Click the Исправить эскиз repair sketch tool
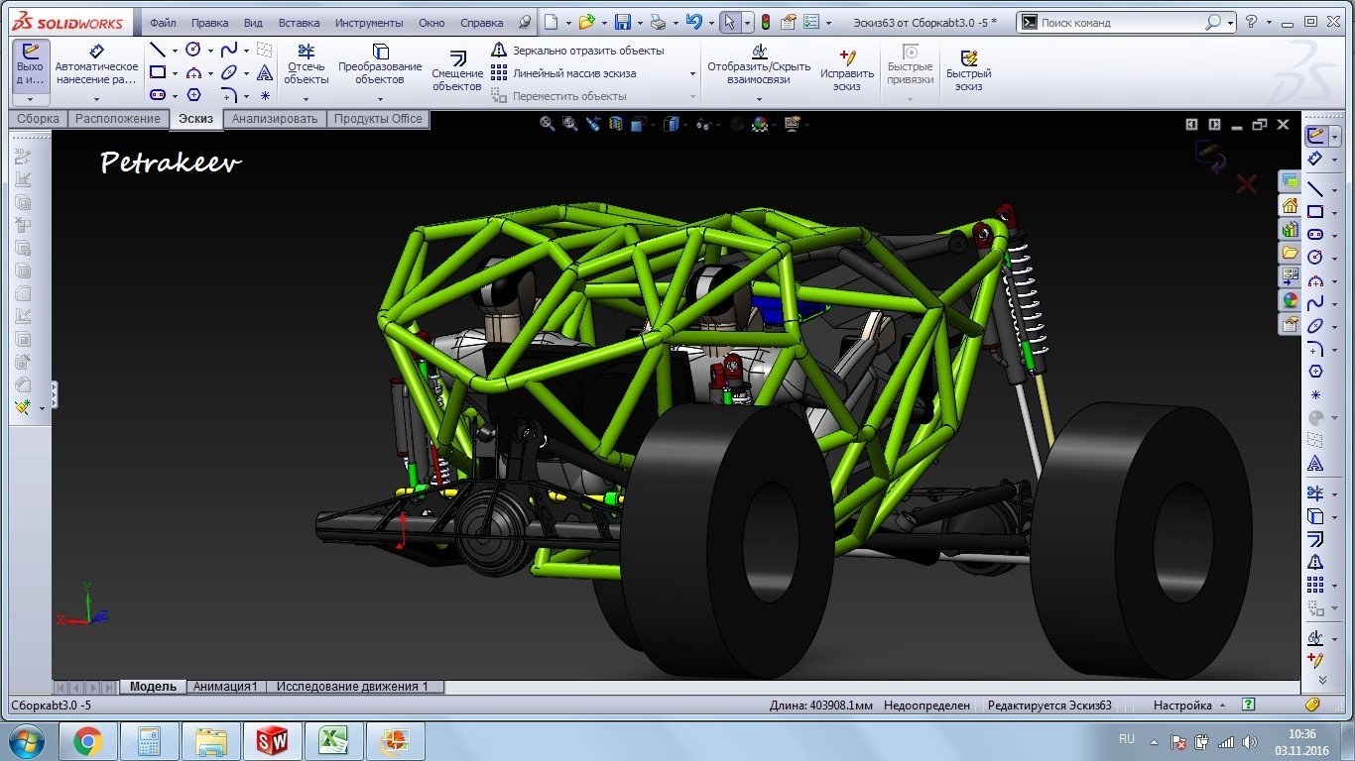The width and height of the screenshot is (1355, 761). pos(847,70)
